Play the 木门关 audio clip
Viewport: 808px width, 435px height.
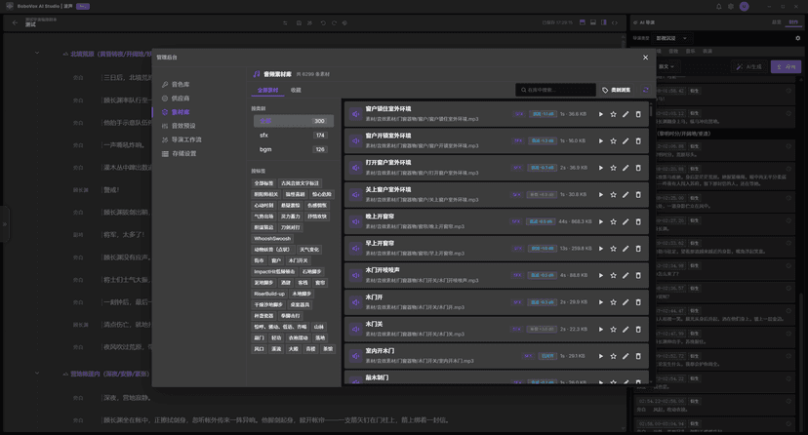[x=601, y=330]
